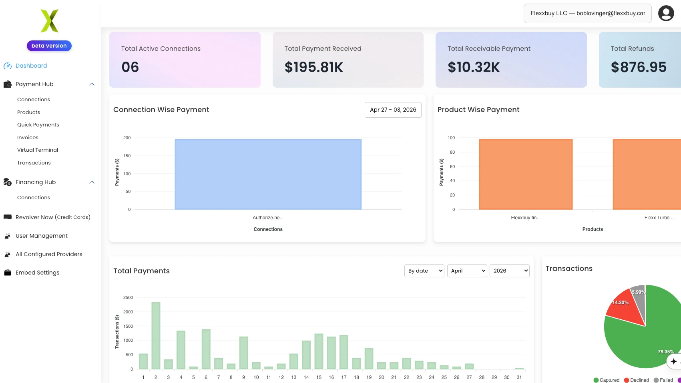681x383 pixels.
Task: Click the Total Payment Received card
Action: (x=348, y=60)
